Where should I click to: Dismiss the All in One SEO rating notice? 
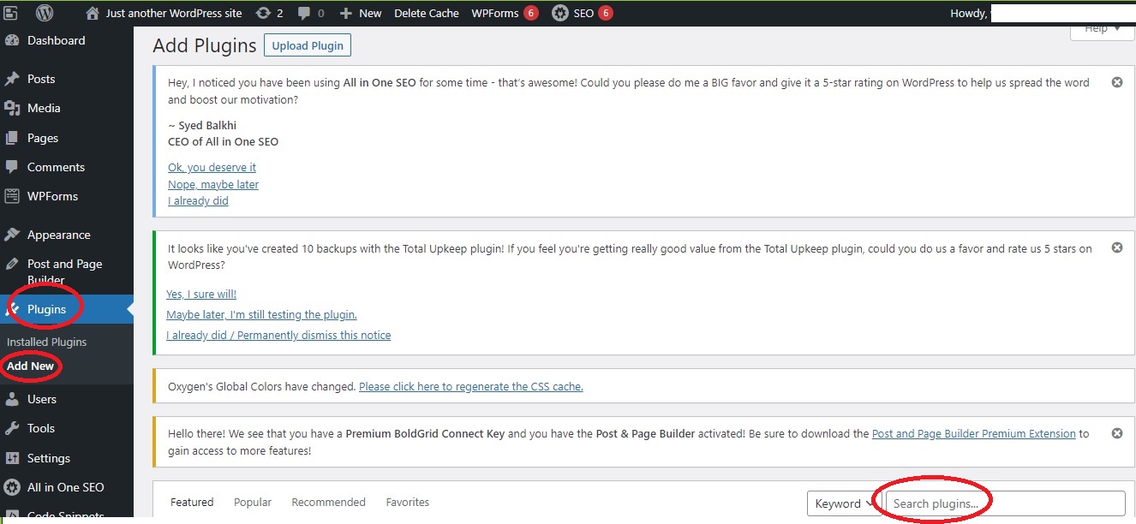(1117, 82)
